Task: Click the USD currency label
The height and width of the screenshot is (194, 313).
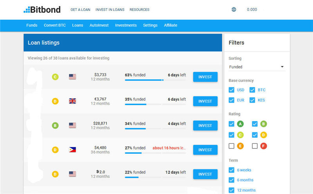Action: tap(241, 90)
